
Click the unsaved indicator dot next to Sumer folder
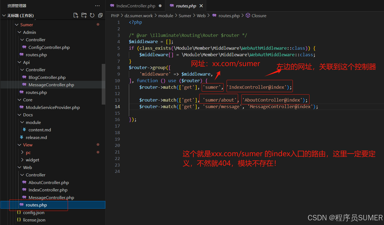tap(98, 24)
